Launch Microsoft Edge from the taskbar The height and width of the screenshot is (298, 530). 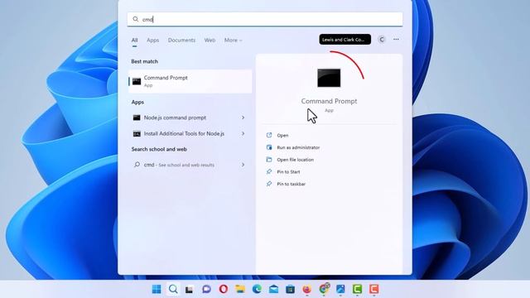257,289
